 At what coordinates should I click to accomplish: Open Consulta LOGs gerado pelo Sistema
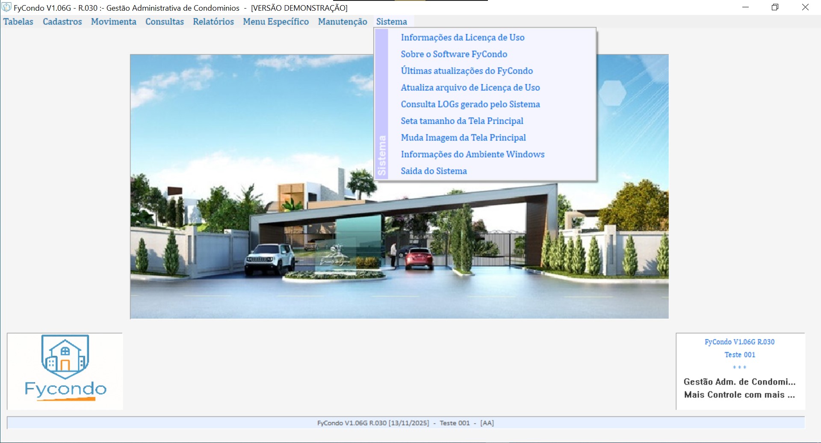(x=470, y=104)
